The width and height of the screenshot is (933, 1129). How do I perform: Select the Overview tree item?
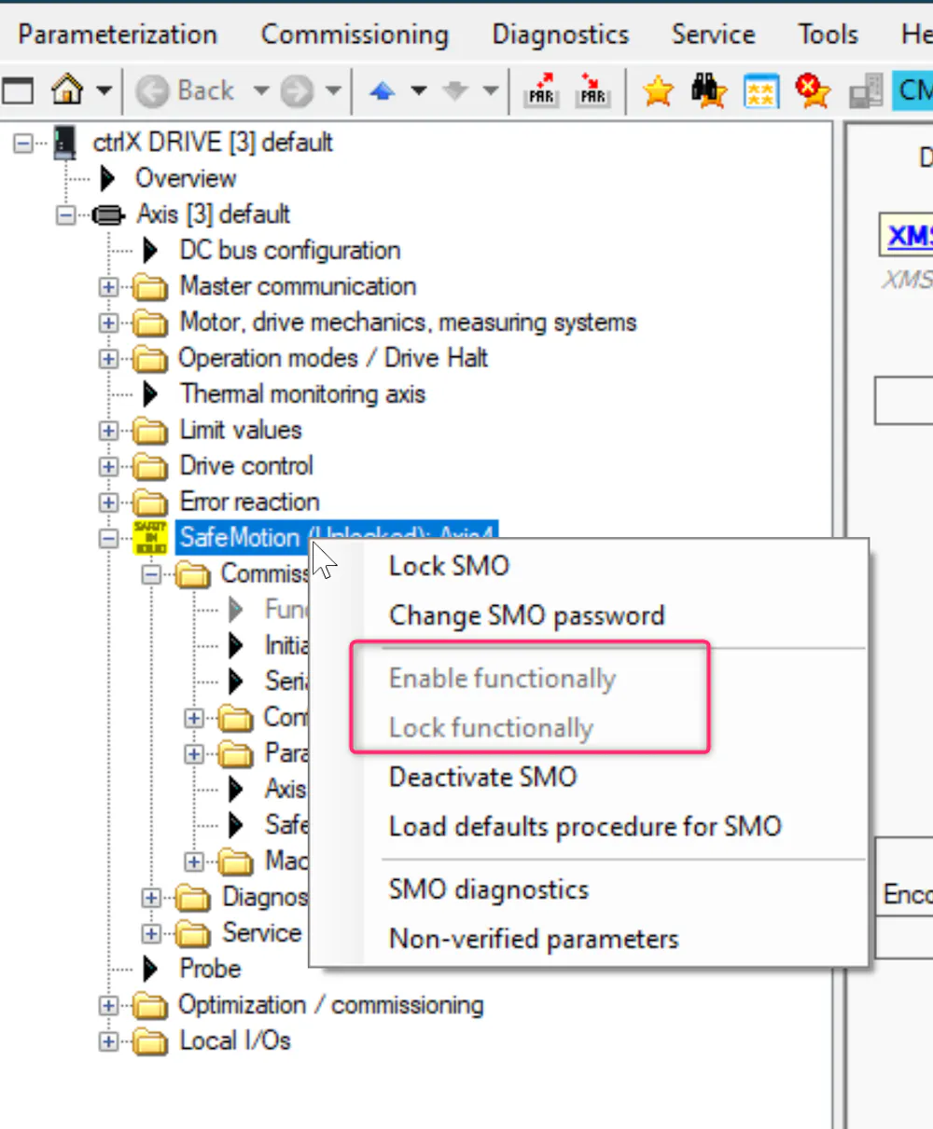click(x=186, y=178)
